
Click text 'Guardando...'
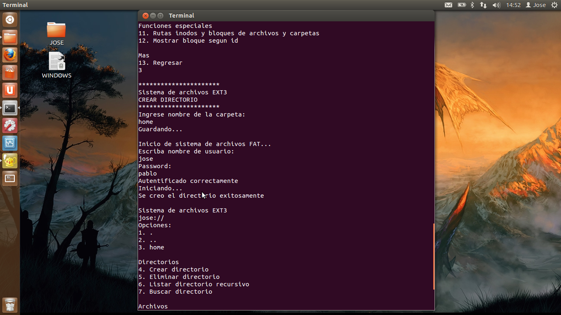coord(161,129)
